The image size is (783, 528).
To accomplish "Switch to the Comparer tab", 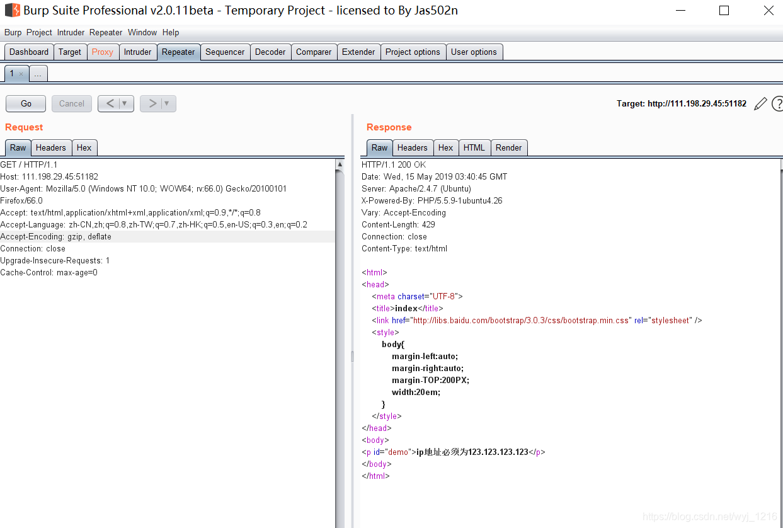I will [314, 52].
